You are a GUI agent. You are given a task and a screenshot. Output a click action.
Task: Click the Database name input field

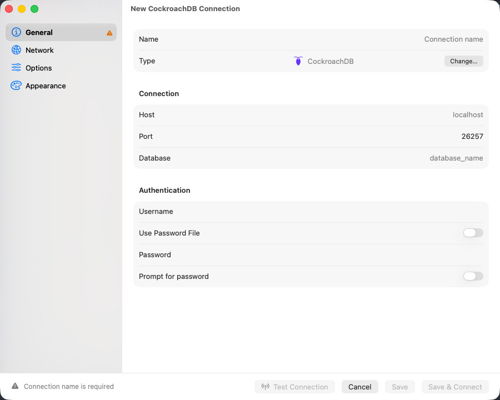[311, 158]
